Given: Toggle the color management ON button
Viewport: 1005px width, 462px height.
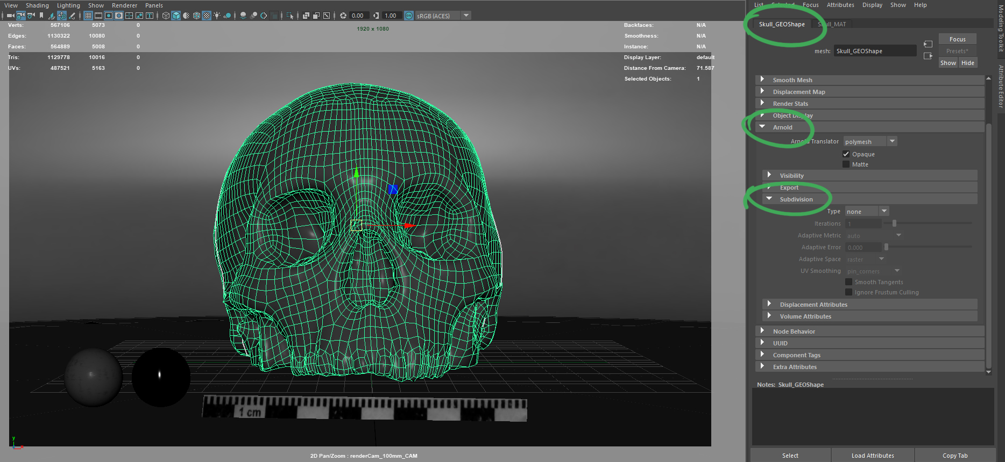Looking at the screenshot, I should click(x=409, y=16).
